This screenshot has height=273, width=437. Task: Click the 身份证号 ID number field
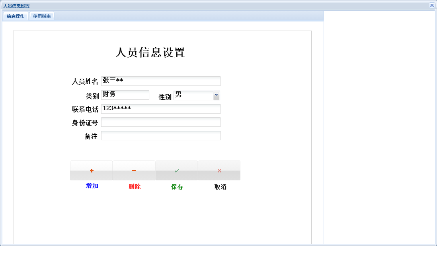coord(161,122)
